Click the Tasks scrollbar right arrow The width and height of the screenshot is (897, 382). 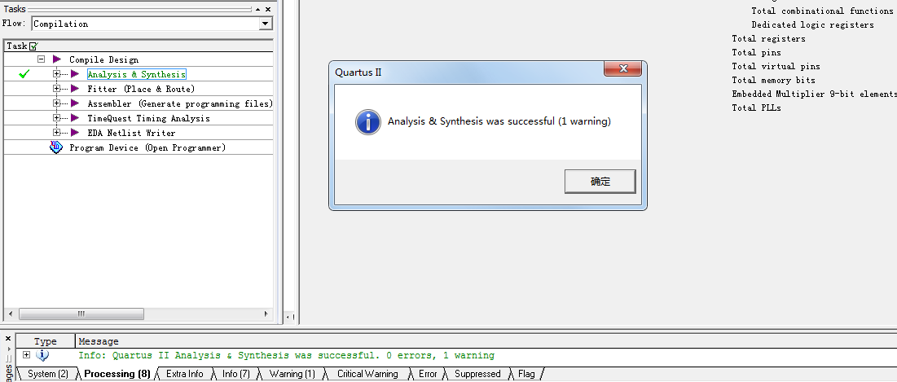[266, 314]
